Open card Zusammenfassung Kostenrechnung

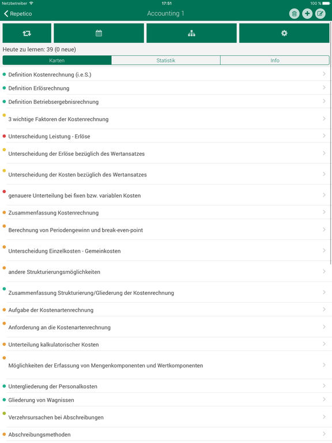166,212
